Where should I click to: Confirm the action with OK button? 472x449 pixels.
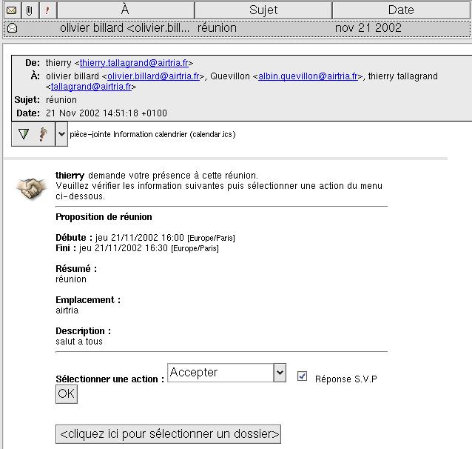pos(67,394)
